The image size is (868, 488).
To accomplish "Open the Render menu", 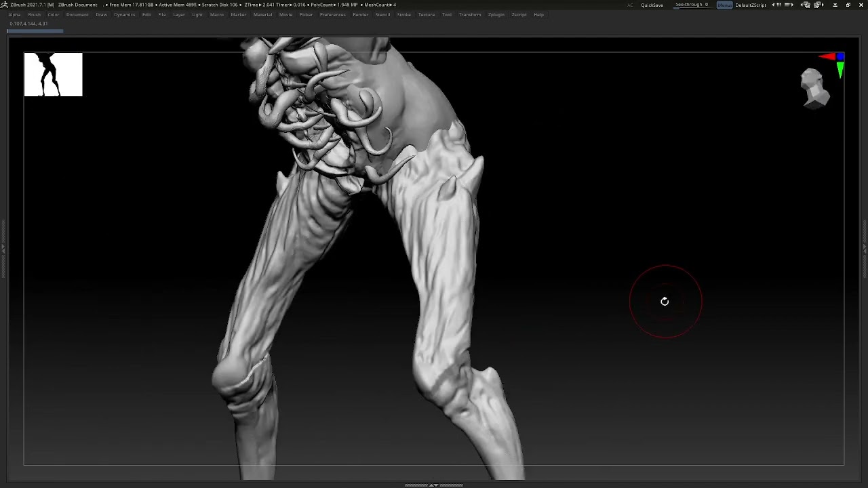I will point(361,14).
